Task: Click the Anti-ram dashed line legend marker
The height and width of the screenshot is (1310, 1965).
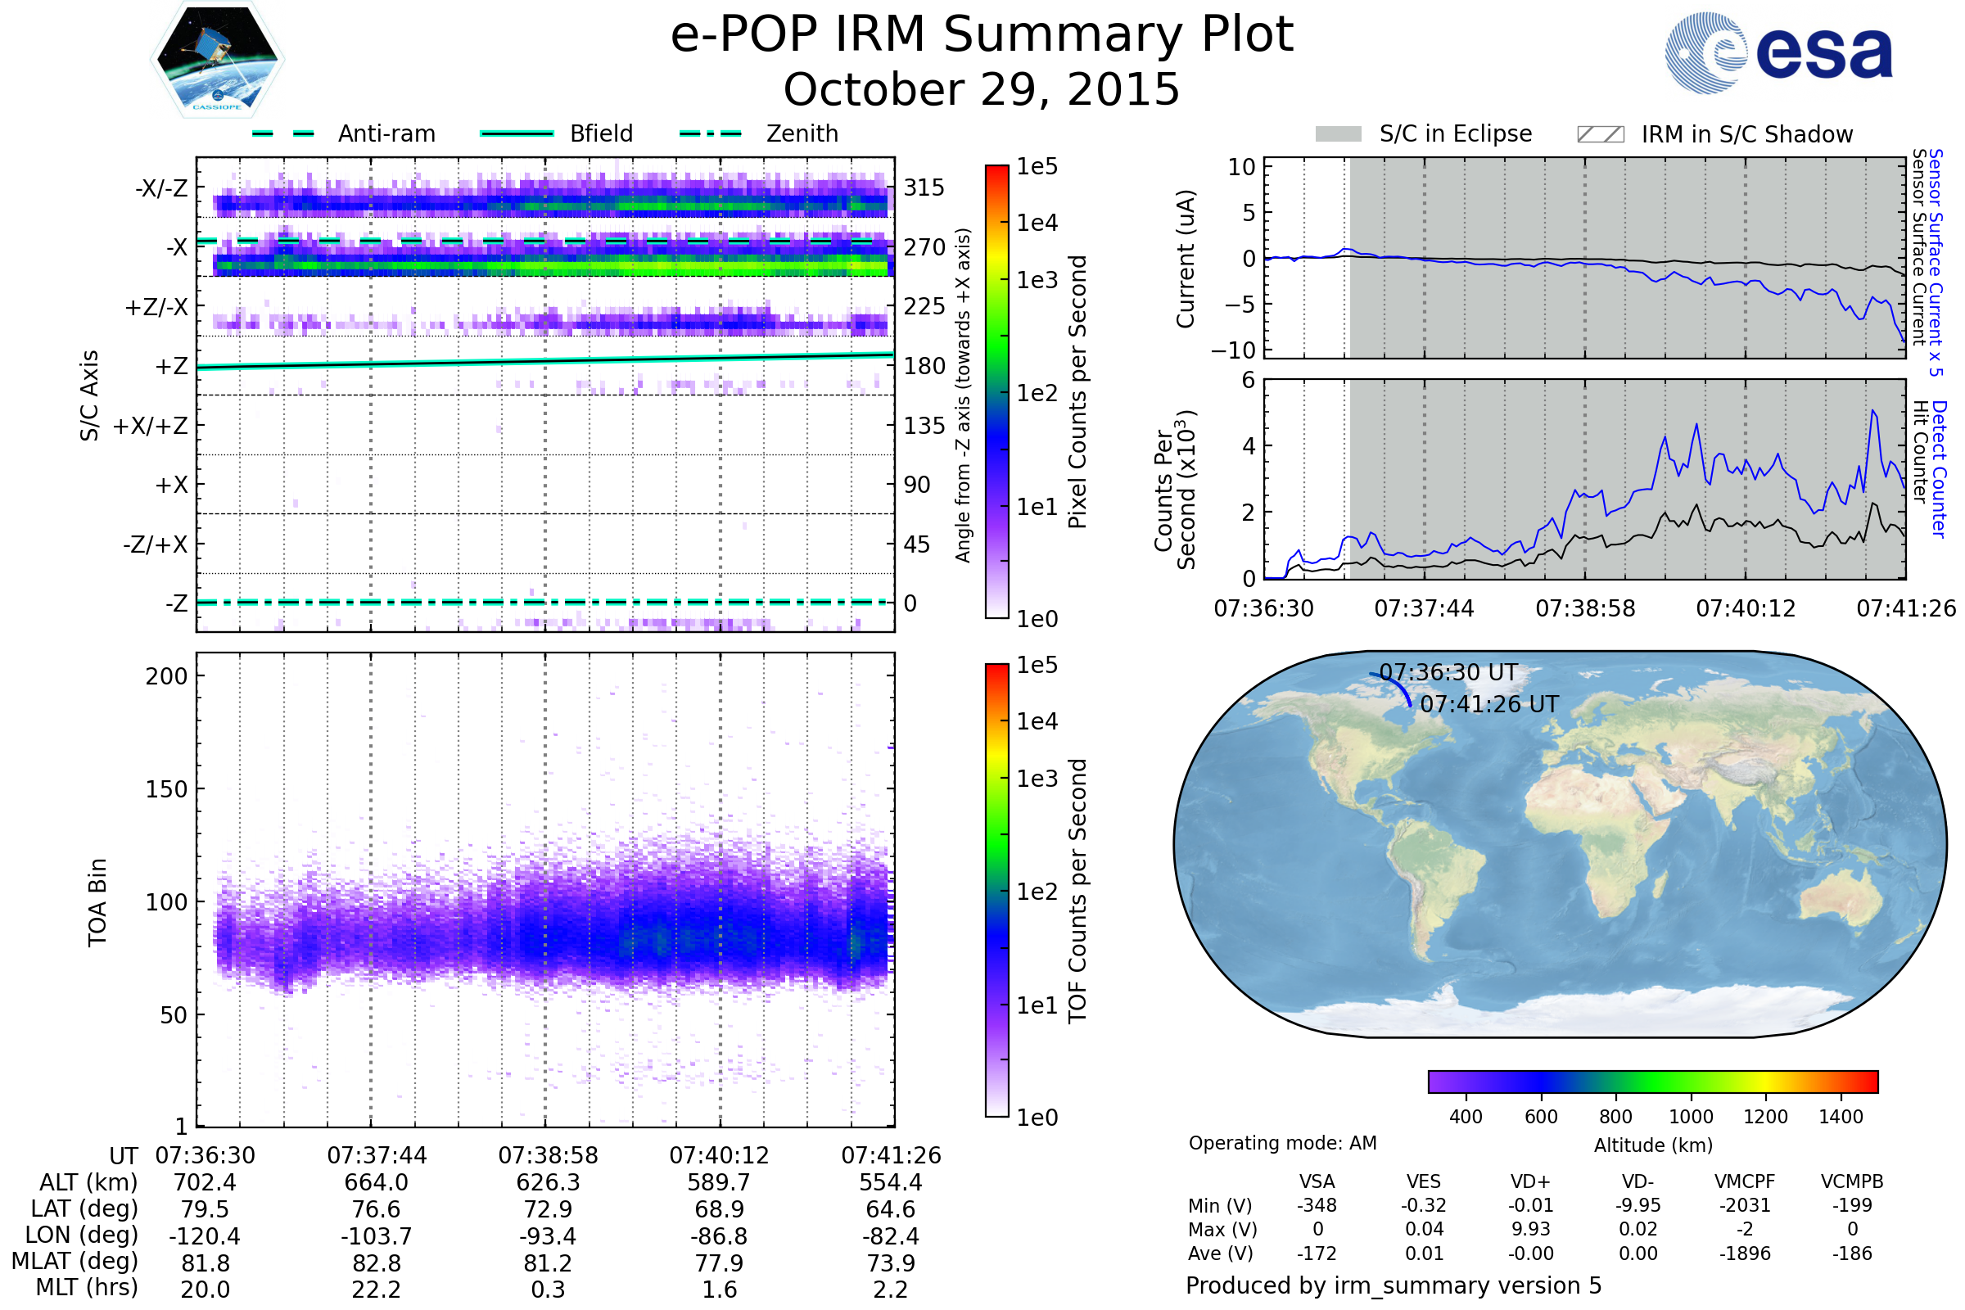Action: pyautogui.click(x=283, y=133)
